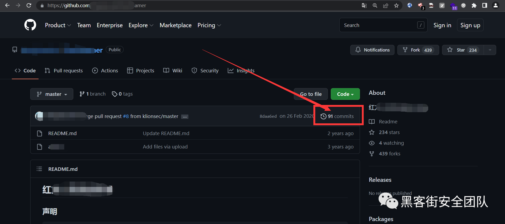Open the Product menu
Image resolution: width=505 pixels, height=224 pixels.
pos(58,25)
